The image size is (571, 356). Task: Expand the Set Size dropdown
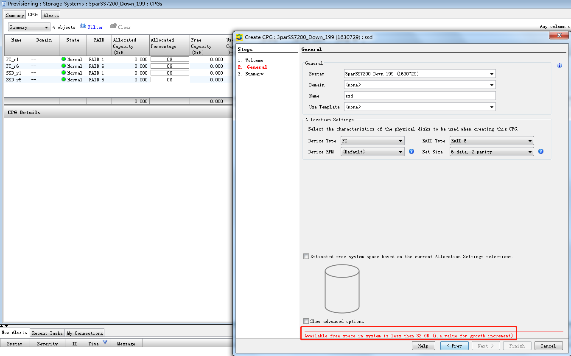click(491, 152)
